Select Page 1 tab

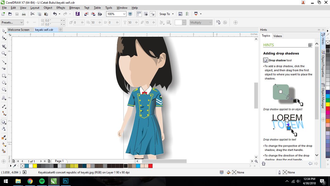point(59,161)
